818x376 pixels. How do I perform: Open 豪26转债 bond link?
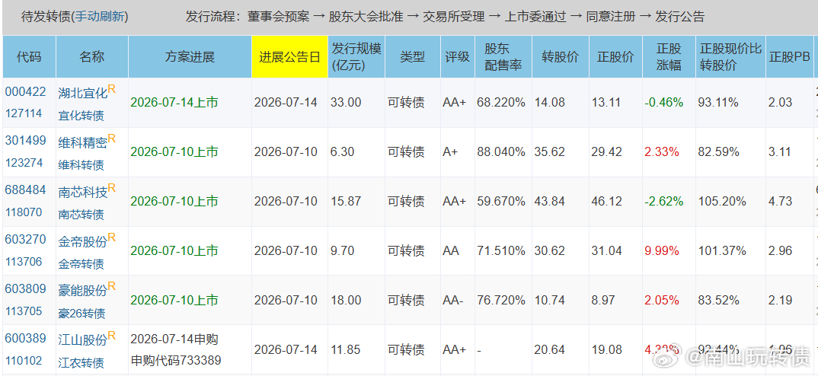(x=81, y=314)
